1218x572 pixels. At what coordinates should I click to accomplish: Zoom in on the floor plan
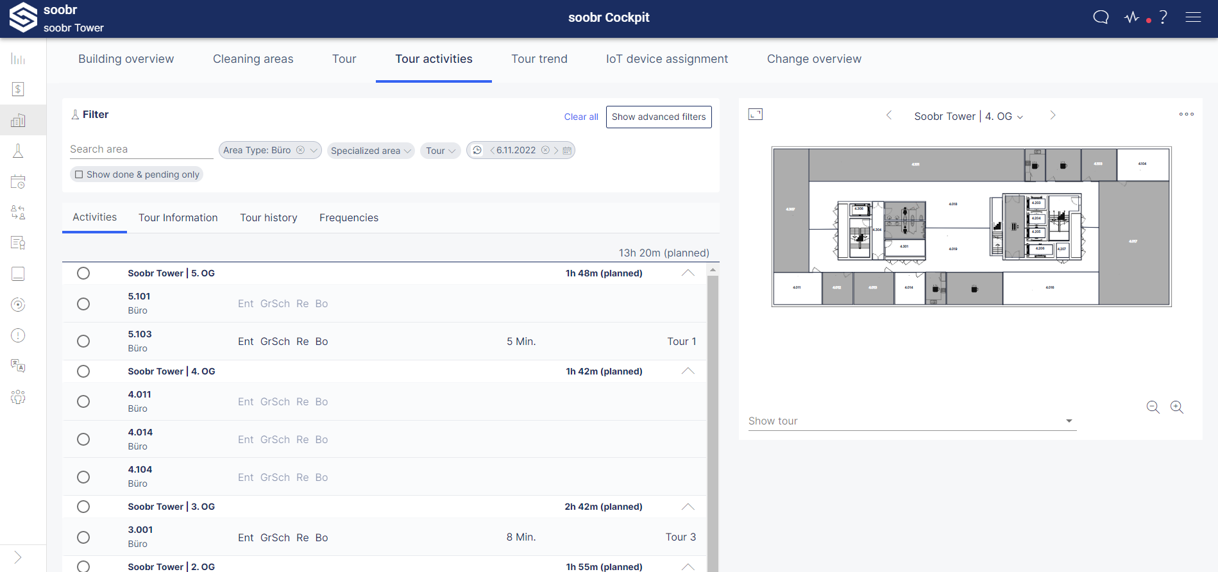pos(1177,407)
